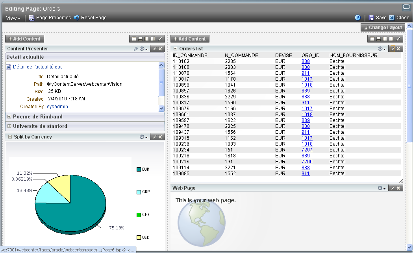The height and width of the screenshot is (253, 413).
Task: Collapse the Split by Currency panel
Action: point(10,137)
